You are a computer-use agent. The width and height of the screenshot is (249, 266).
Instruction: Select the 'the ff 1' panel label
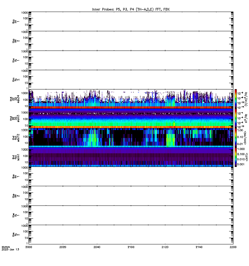click(x=16, y=177)
